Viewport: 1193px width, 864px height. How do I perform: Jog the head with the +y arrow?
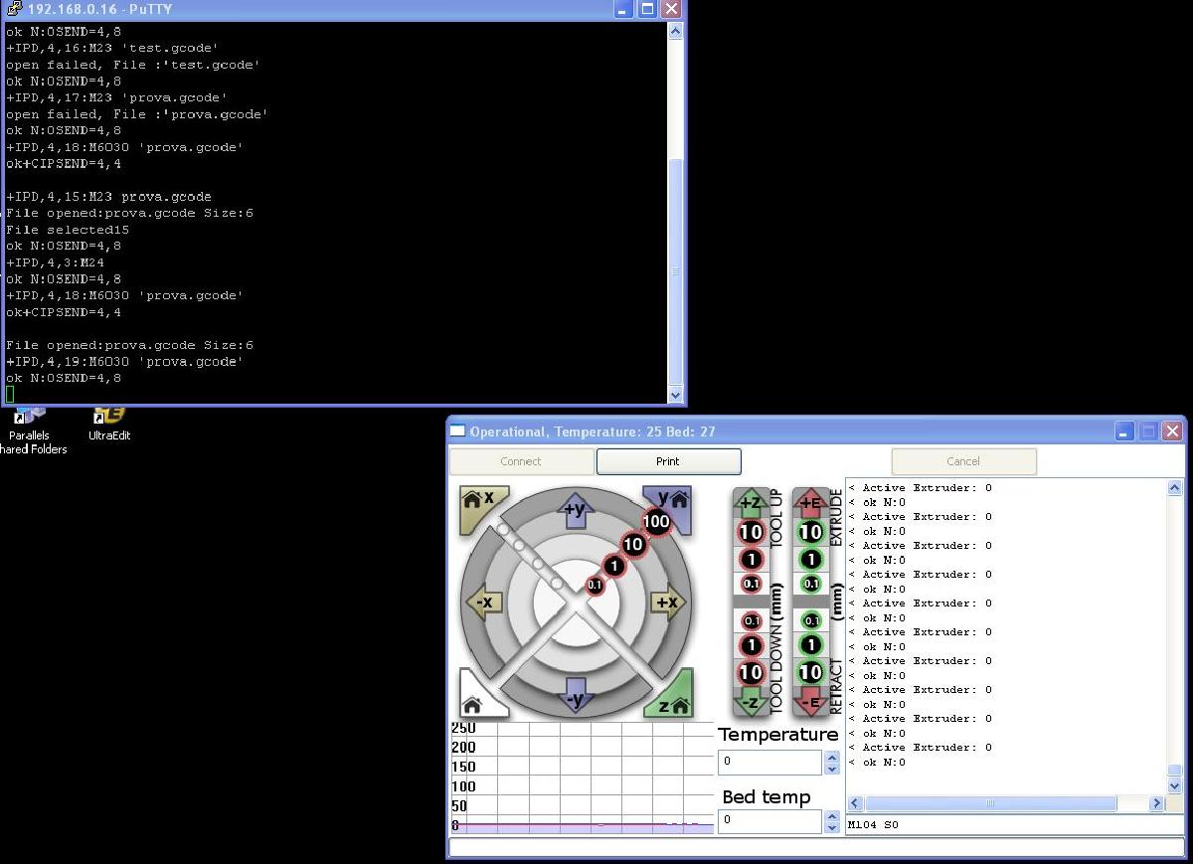[x=577, y=513]
